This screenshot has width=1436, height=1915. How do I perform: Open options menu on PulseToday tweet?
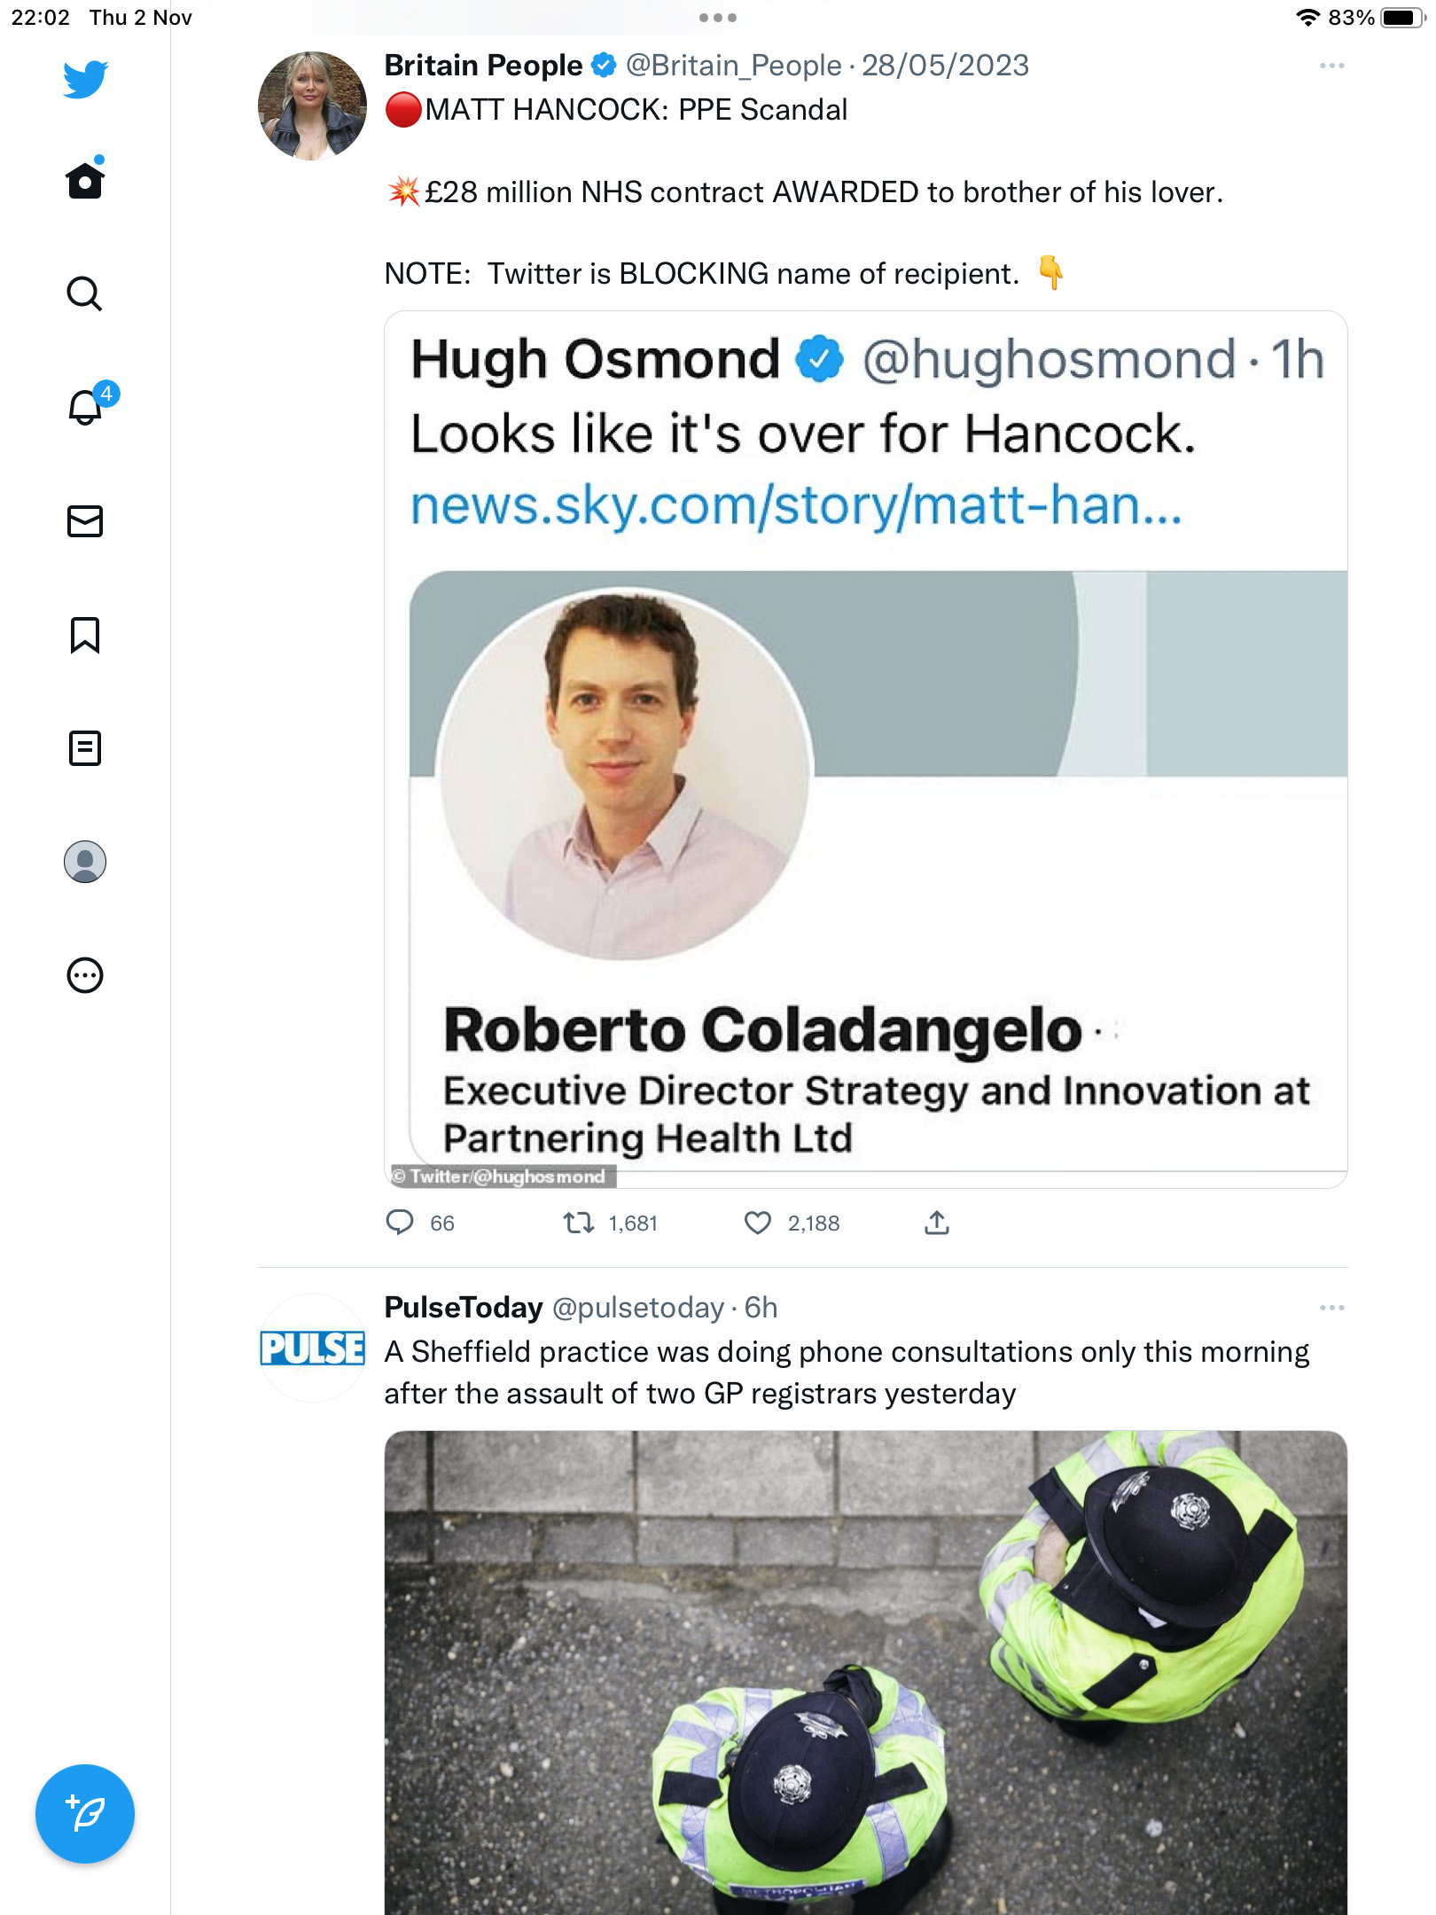click(x=1331, y=1308)
